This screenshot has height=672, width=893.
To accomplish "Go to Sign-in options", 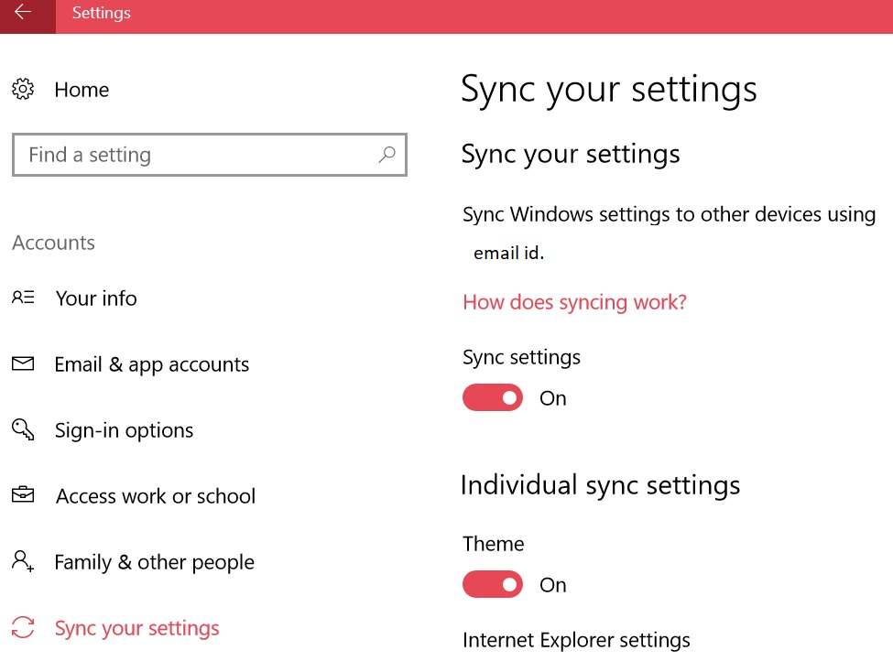I will 125,430.
